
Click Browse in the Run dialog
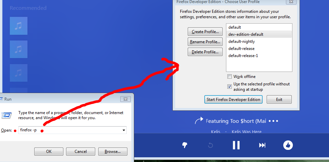113,152
